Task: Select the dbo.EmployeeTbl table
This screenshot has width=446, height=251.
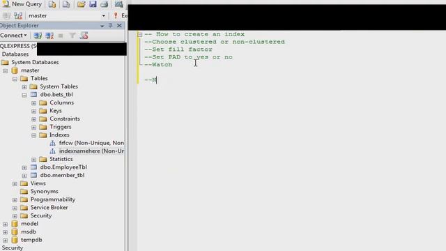Action: tap(63, 167)
